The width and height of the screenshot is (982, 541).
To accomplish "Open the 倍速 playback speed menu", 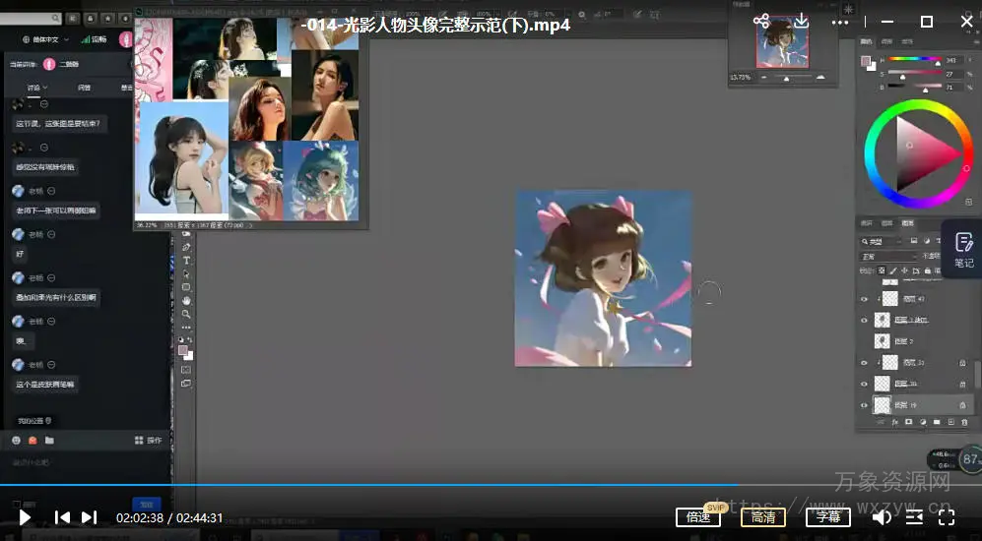I will (698, 517).
